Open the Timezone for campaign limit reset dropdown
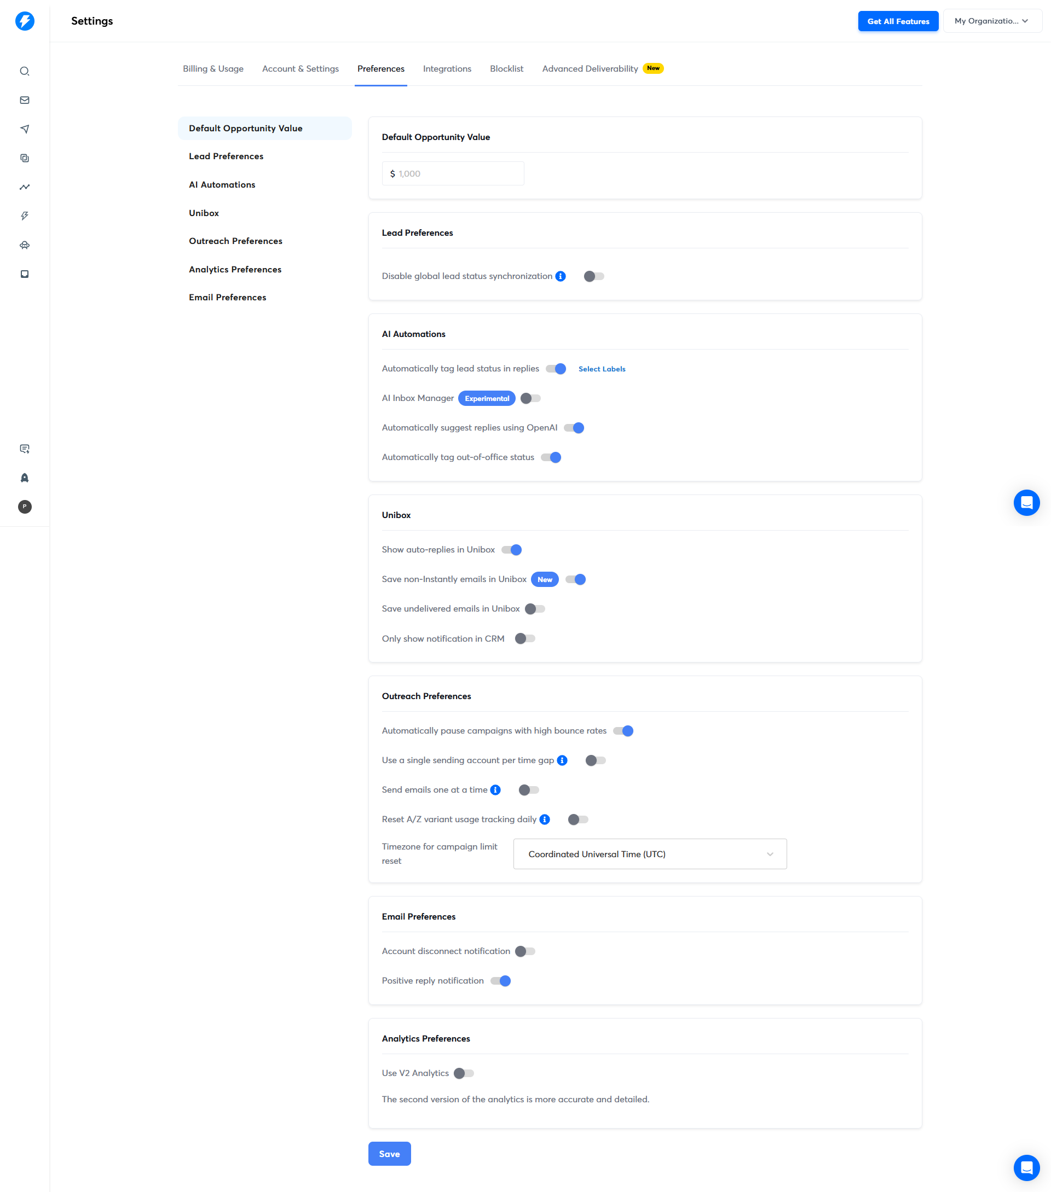The width and height of the screenshot is (1051, 1192). [650, 854]
